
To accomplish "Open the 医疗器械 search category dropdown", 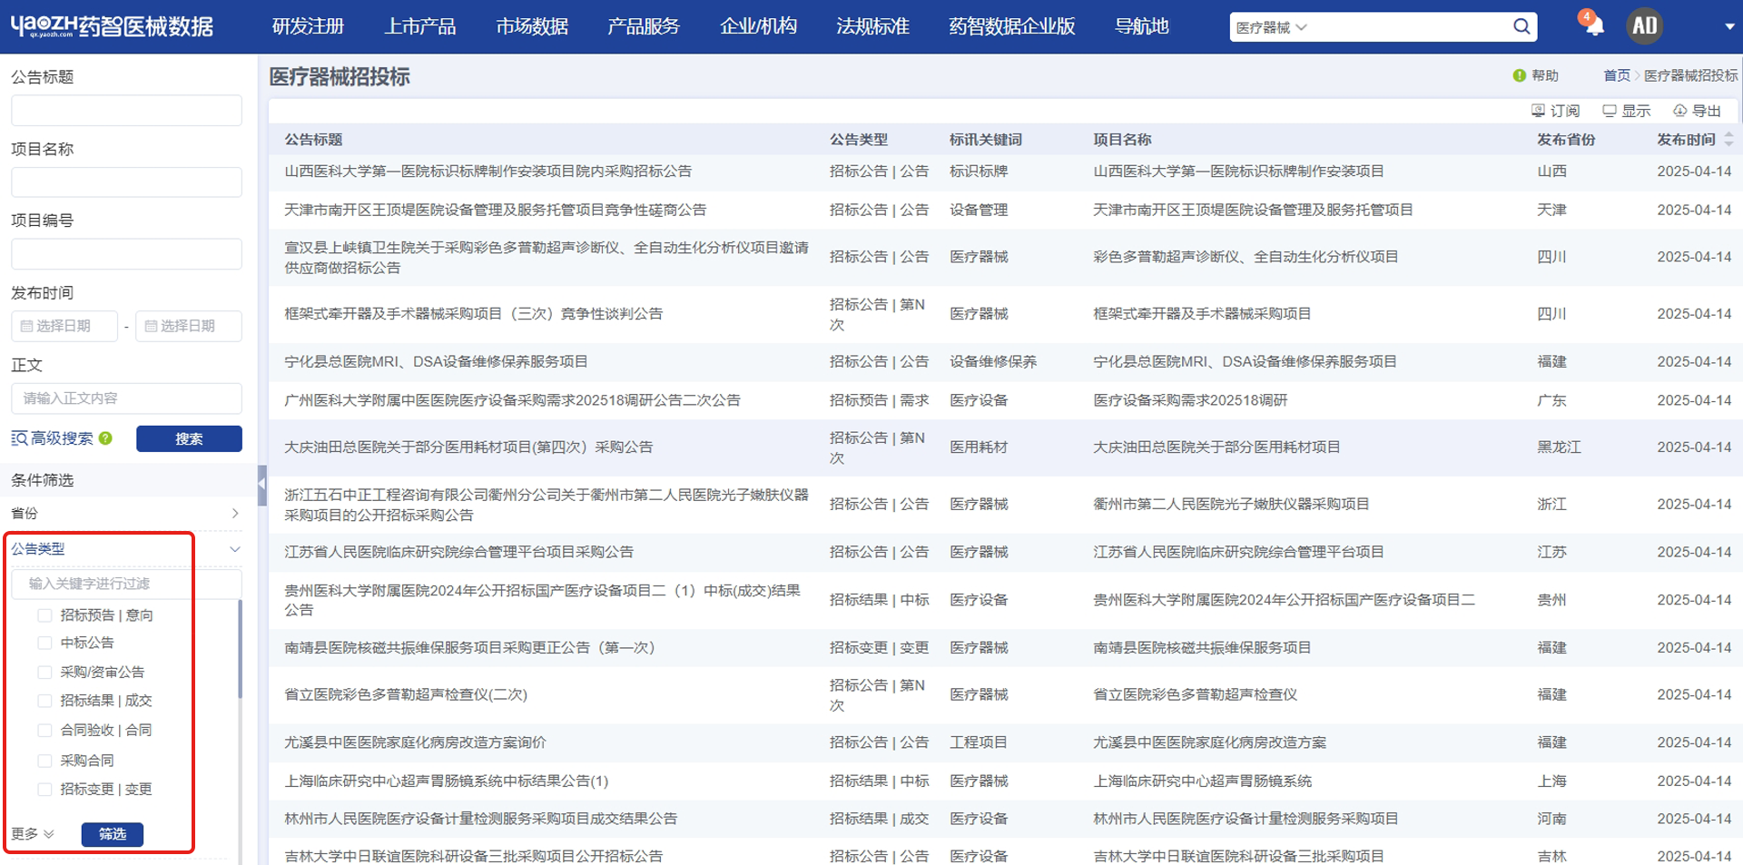I will [x=1271, y=27].
